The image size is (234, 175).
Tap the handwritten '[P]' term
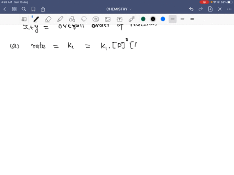119,46
